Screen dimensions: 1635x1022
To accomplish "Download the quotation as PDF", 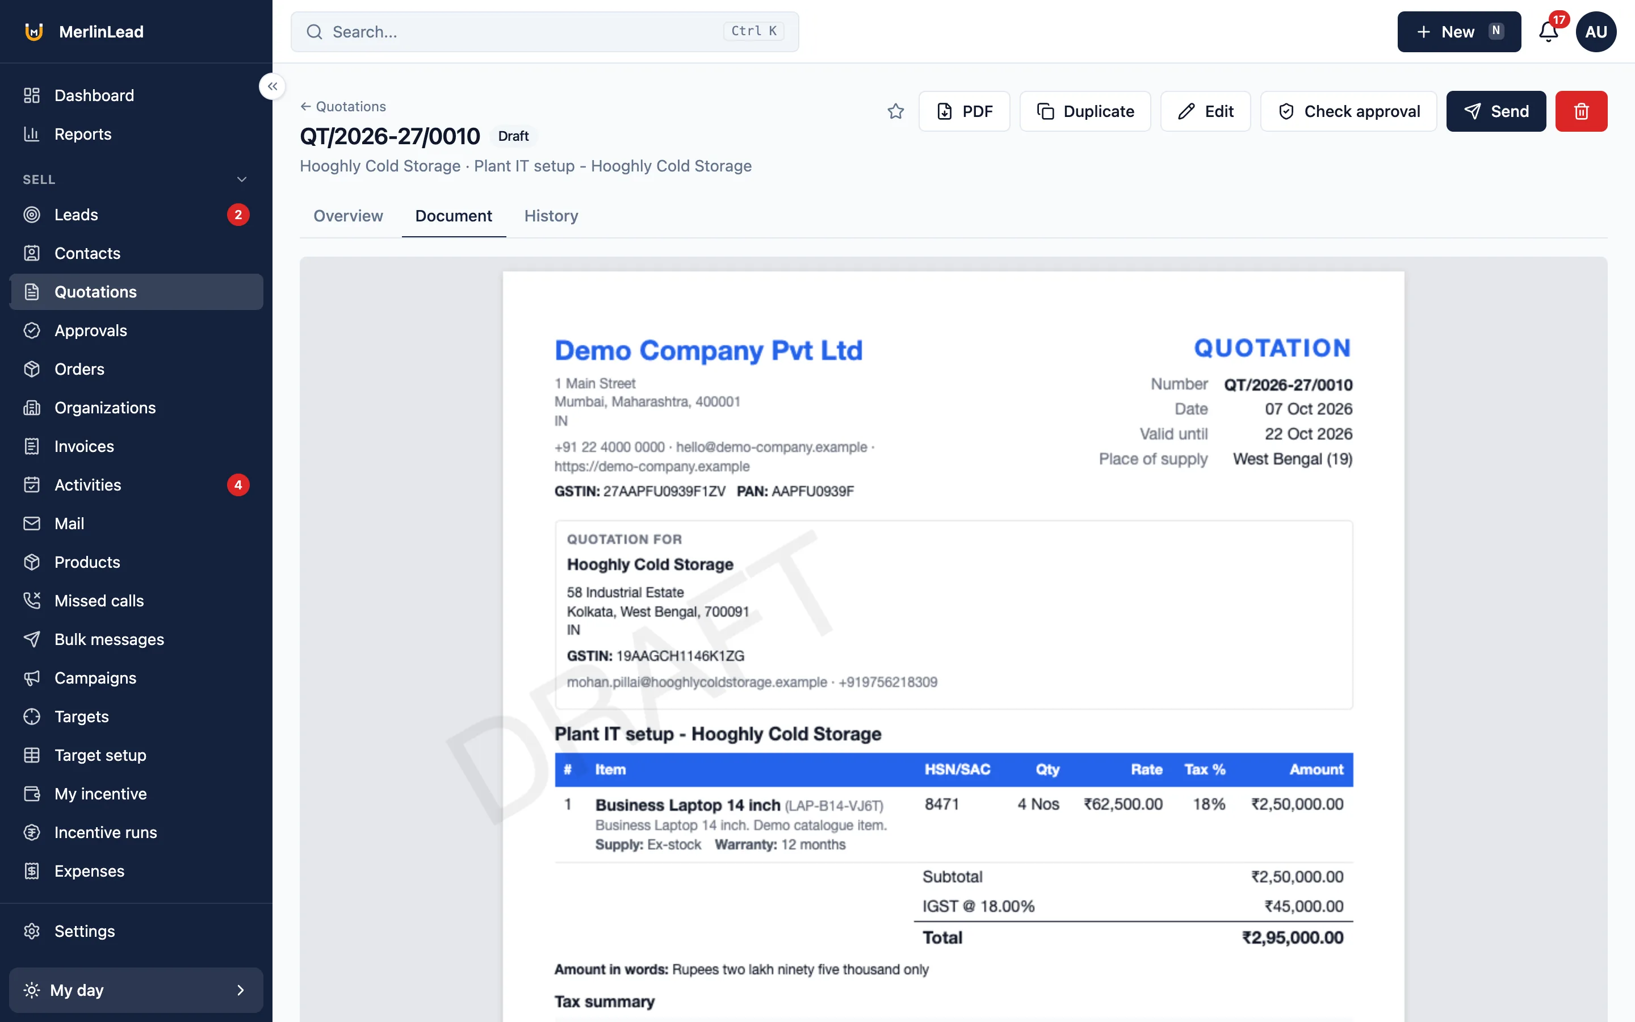I will point(964,111).
